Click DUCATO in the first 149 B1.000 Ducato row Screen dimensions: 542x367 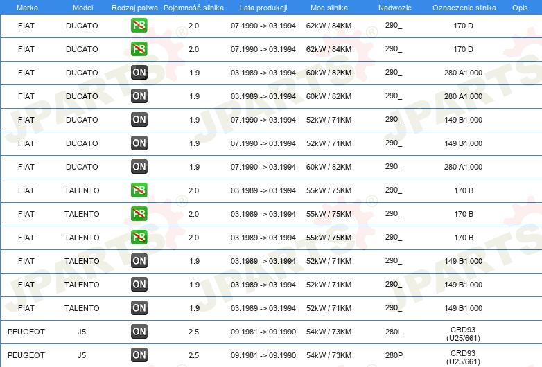pyautogui.click(x=82, y=120)
